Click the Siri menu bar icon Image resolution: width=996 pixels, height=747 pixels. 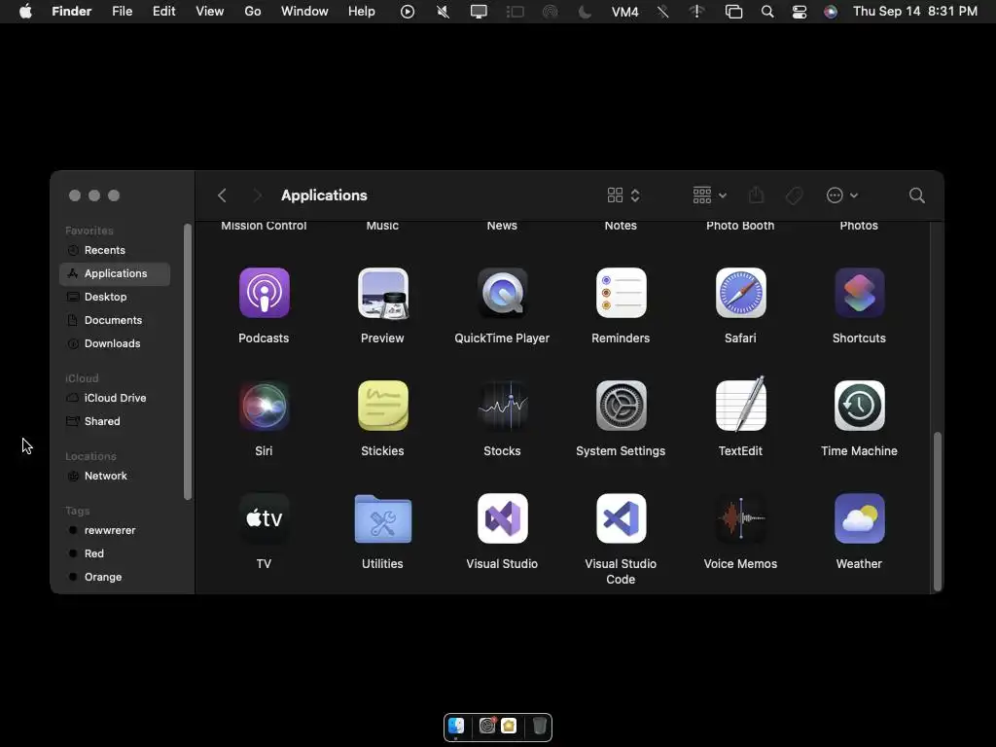coord(831,12)
